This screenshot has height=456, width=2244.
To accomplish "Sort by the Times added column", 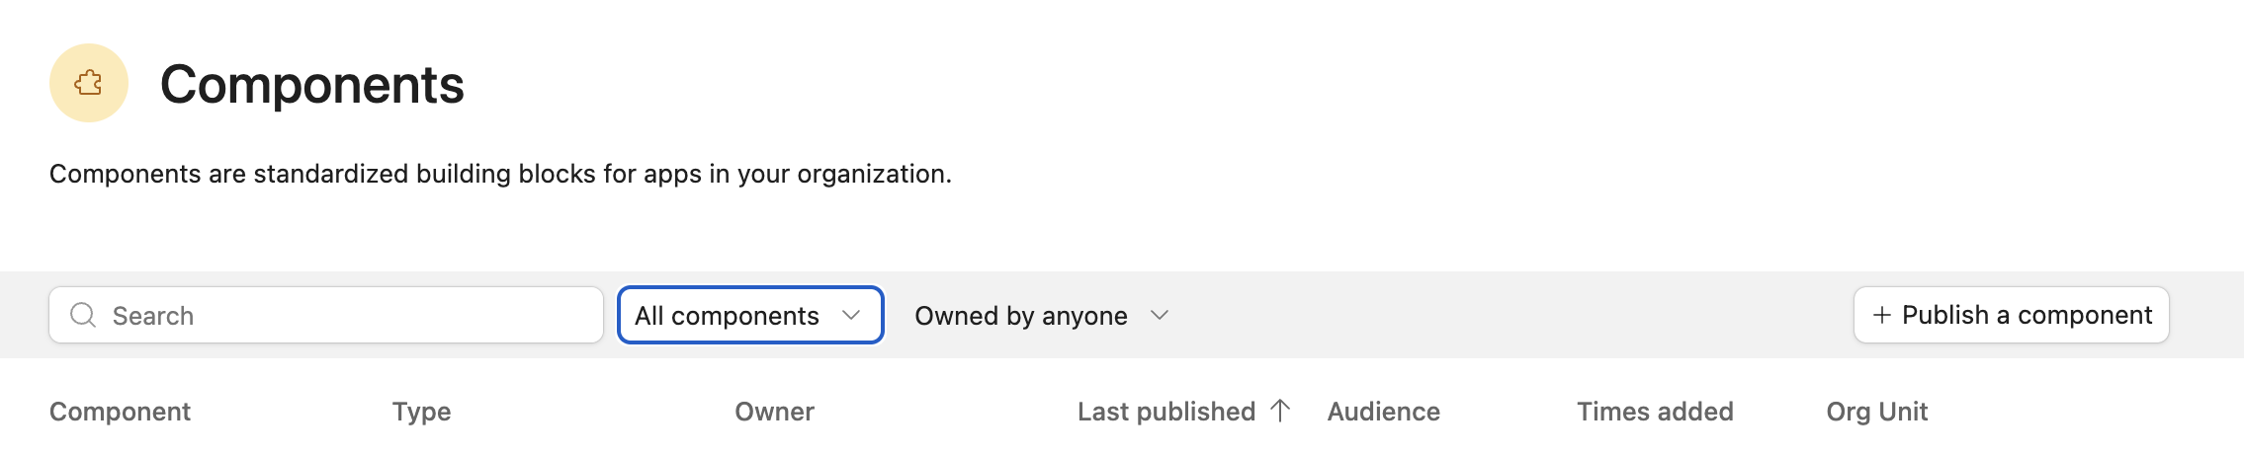I will pos(1655,412).
